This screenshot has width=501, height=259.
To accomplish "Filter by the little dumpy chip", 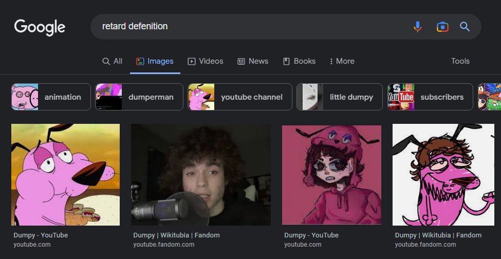I will [x=339, y=97].
